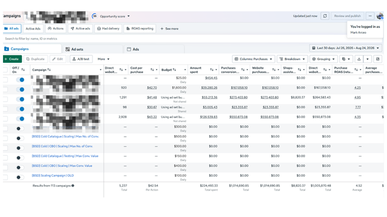Viewport: 387px width, 217px height.
Task: Open Cold CBO Scaling Max Conv. Value campaign
Action: point(62,166)
